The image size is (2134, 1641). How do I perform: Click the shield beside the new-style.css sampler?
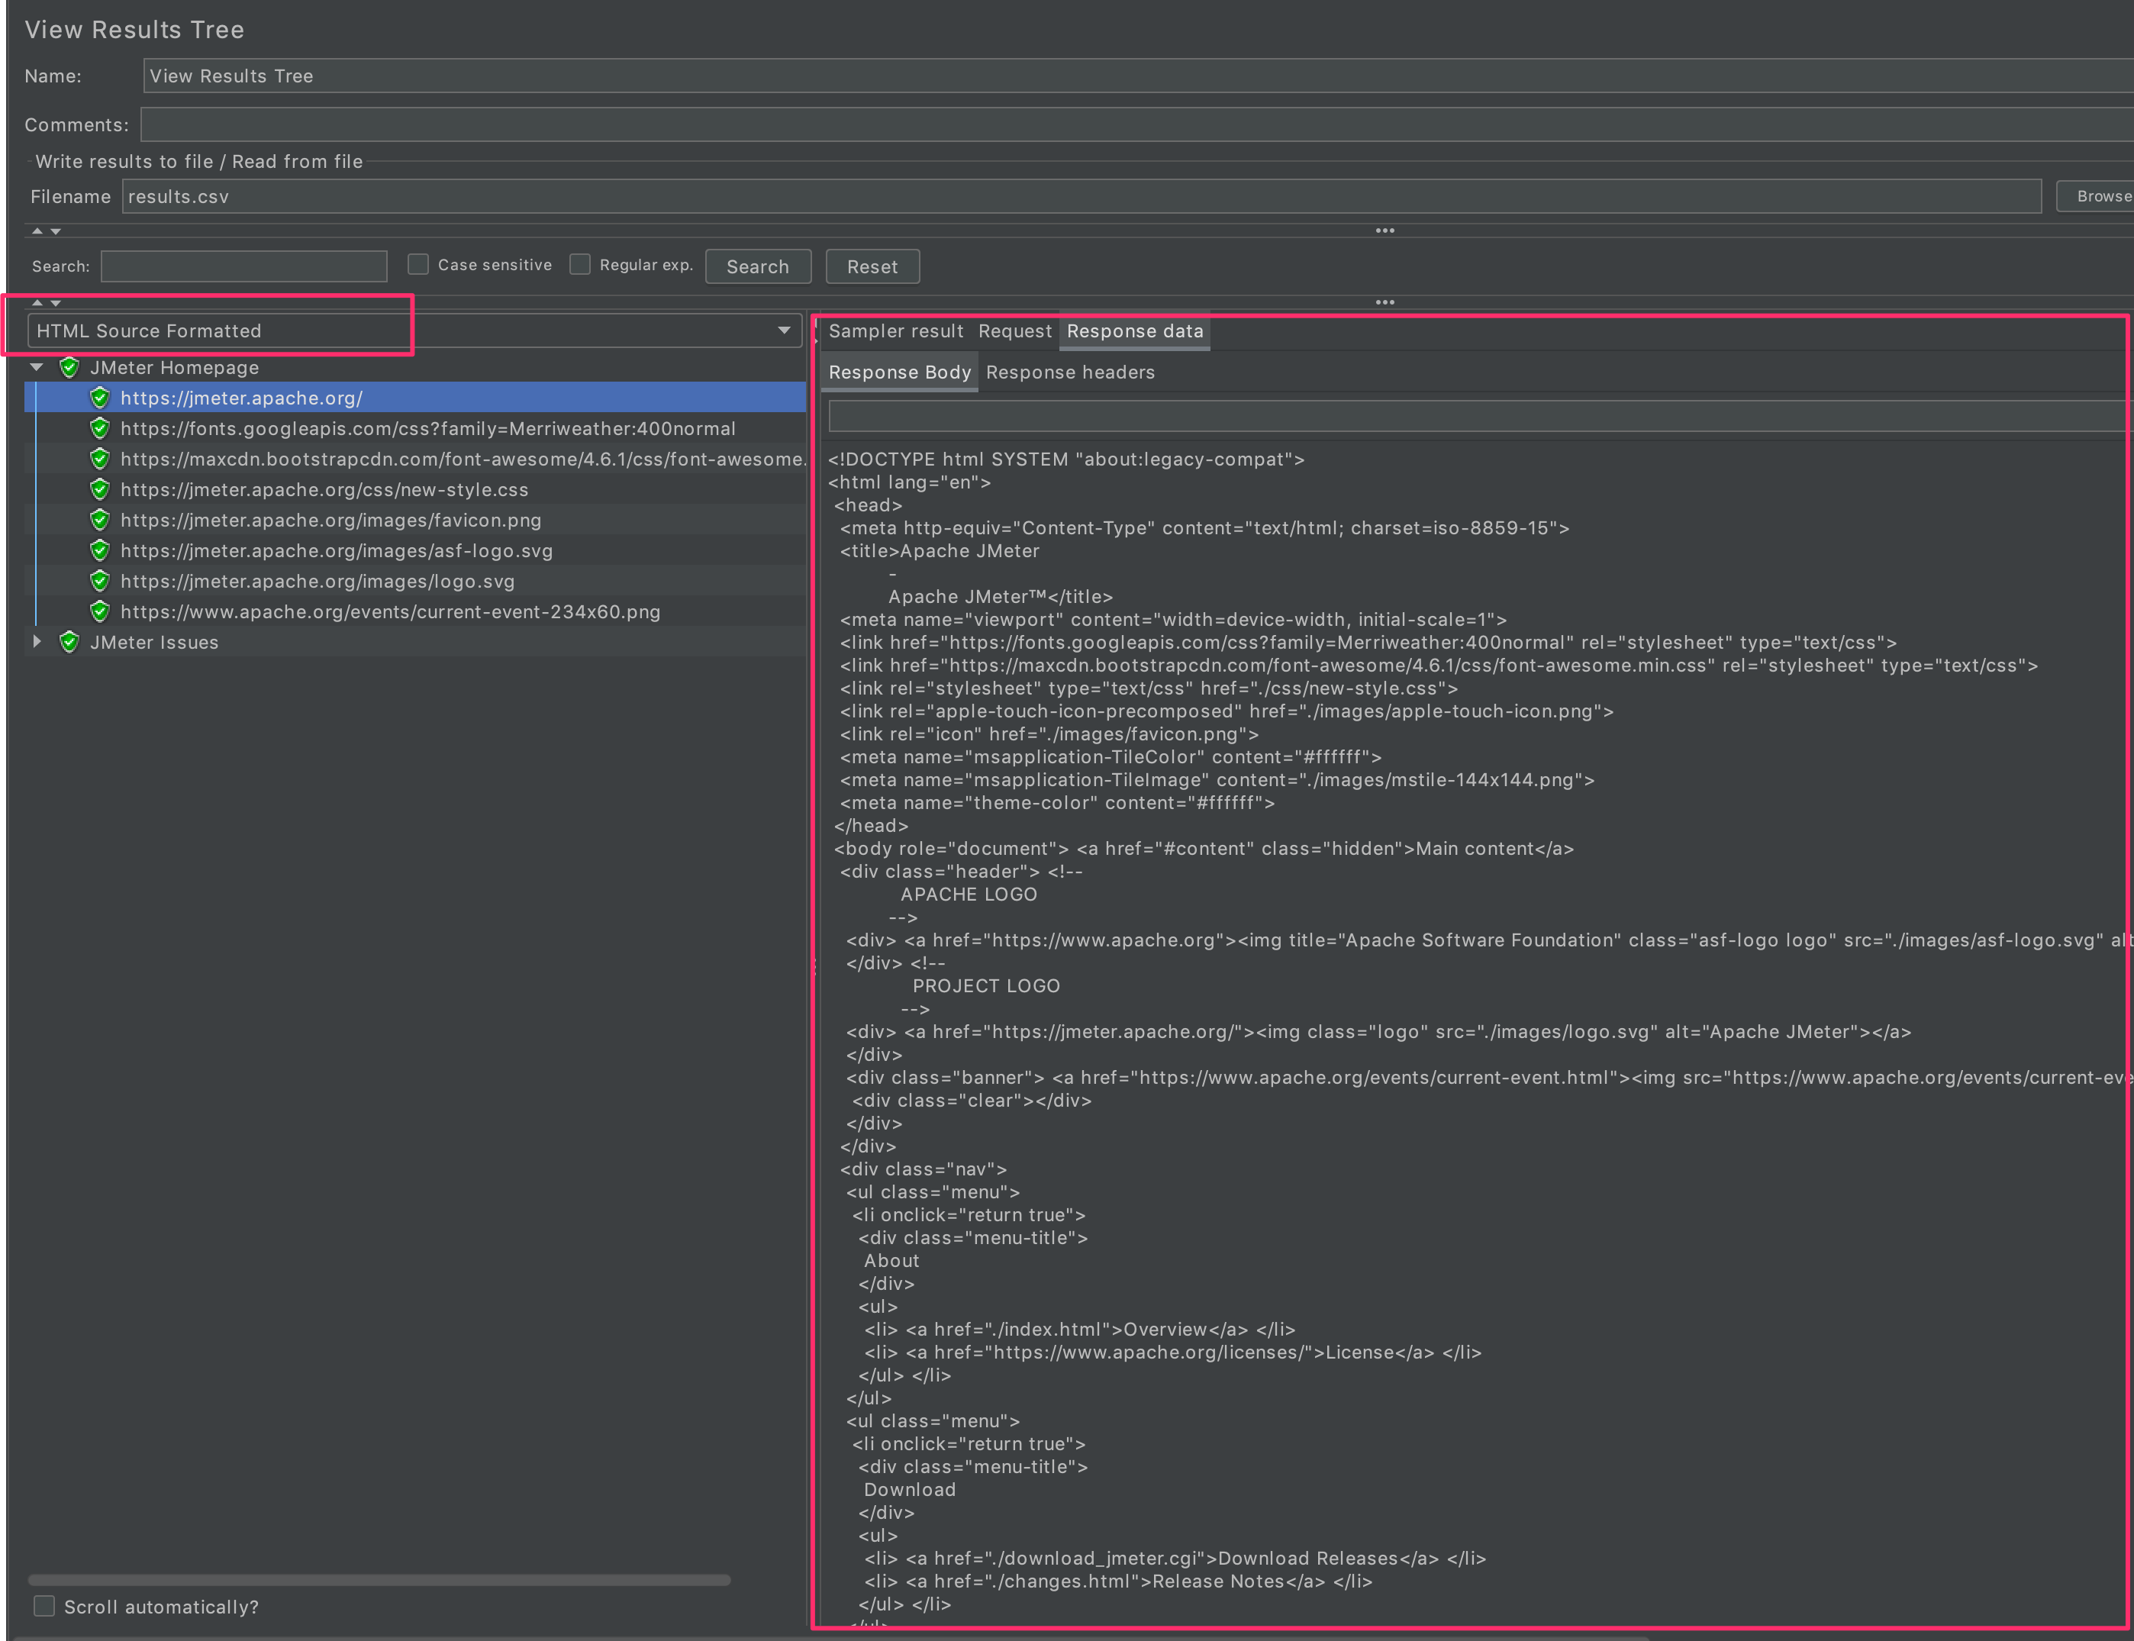101,489
